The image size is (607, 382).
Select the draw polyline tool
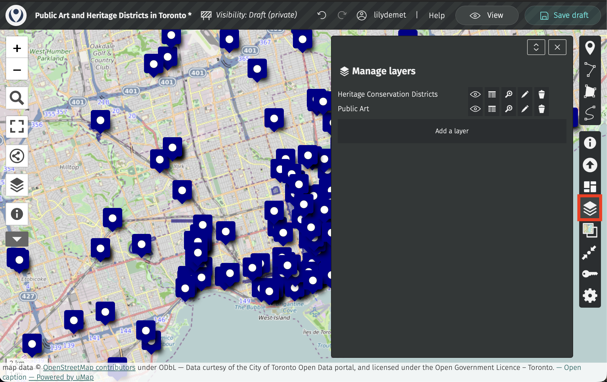pyautogui.click(x=590, y=70)
